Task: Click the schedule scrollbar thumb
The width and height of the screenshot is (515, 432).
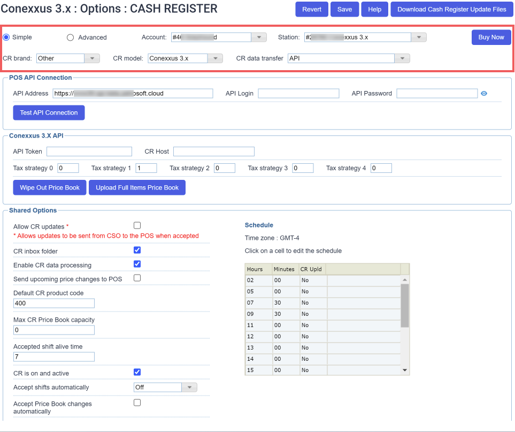Action: click(405, 306)
